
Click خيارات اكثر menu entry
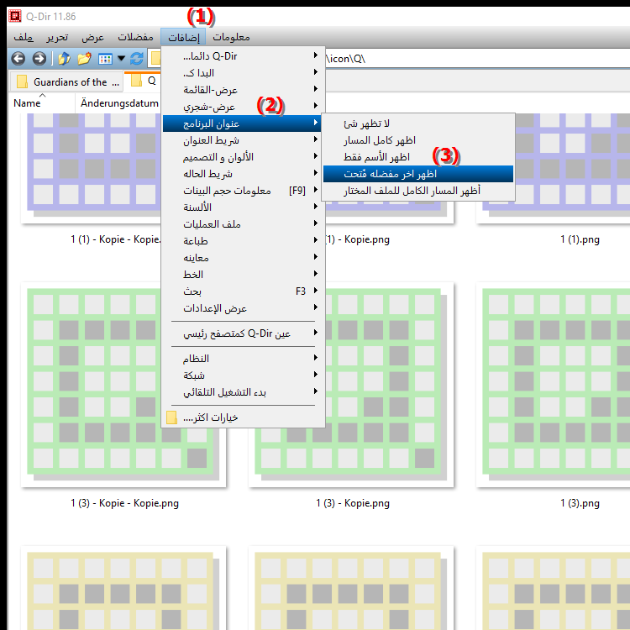point(243,417)
